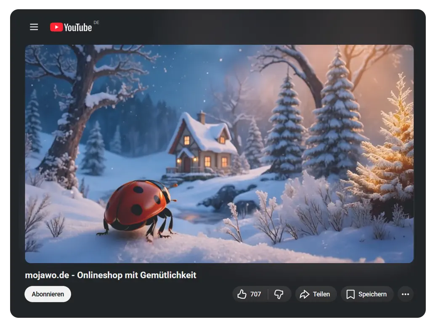Click the red YouTube play logo
Viewport: 438px width, 330px height.
pyautogui.click(x=56, y=27)
